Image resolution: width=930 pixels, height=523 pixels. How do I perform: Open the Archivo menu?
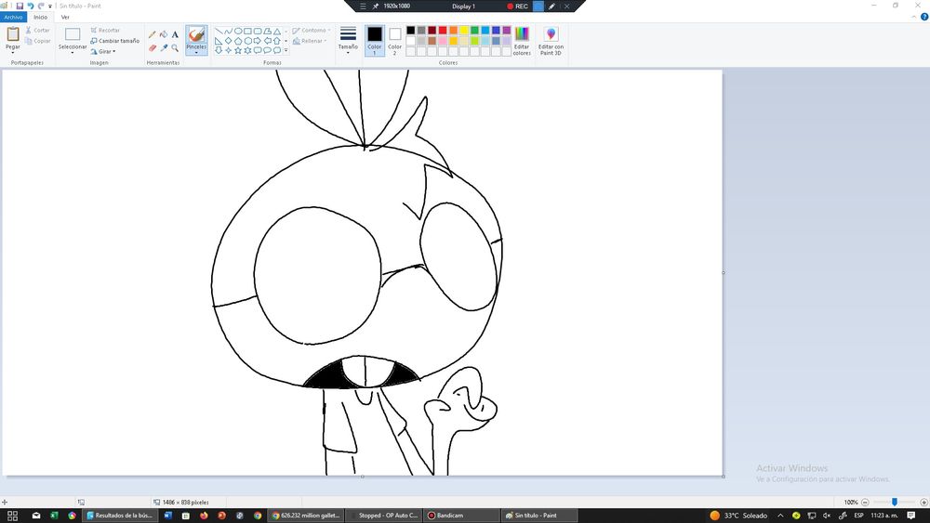[x=13, y=17]
